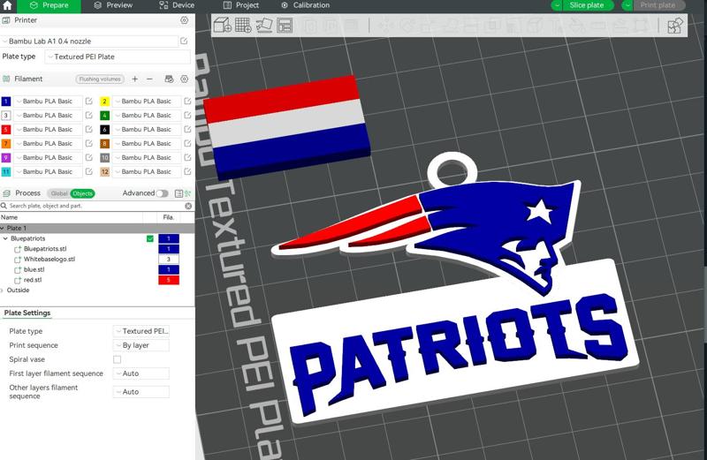Viewport: 707px width, 460px height.
Task: Open Other layers filament sequence dropdown
Action: (141, 392)
